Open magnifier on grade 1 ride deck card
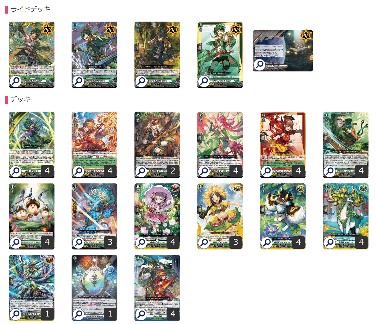This screenshot has height=324, width=376. (141, 81)
